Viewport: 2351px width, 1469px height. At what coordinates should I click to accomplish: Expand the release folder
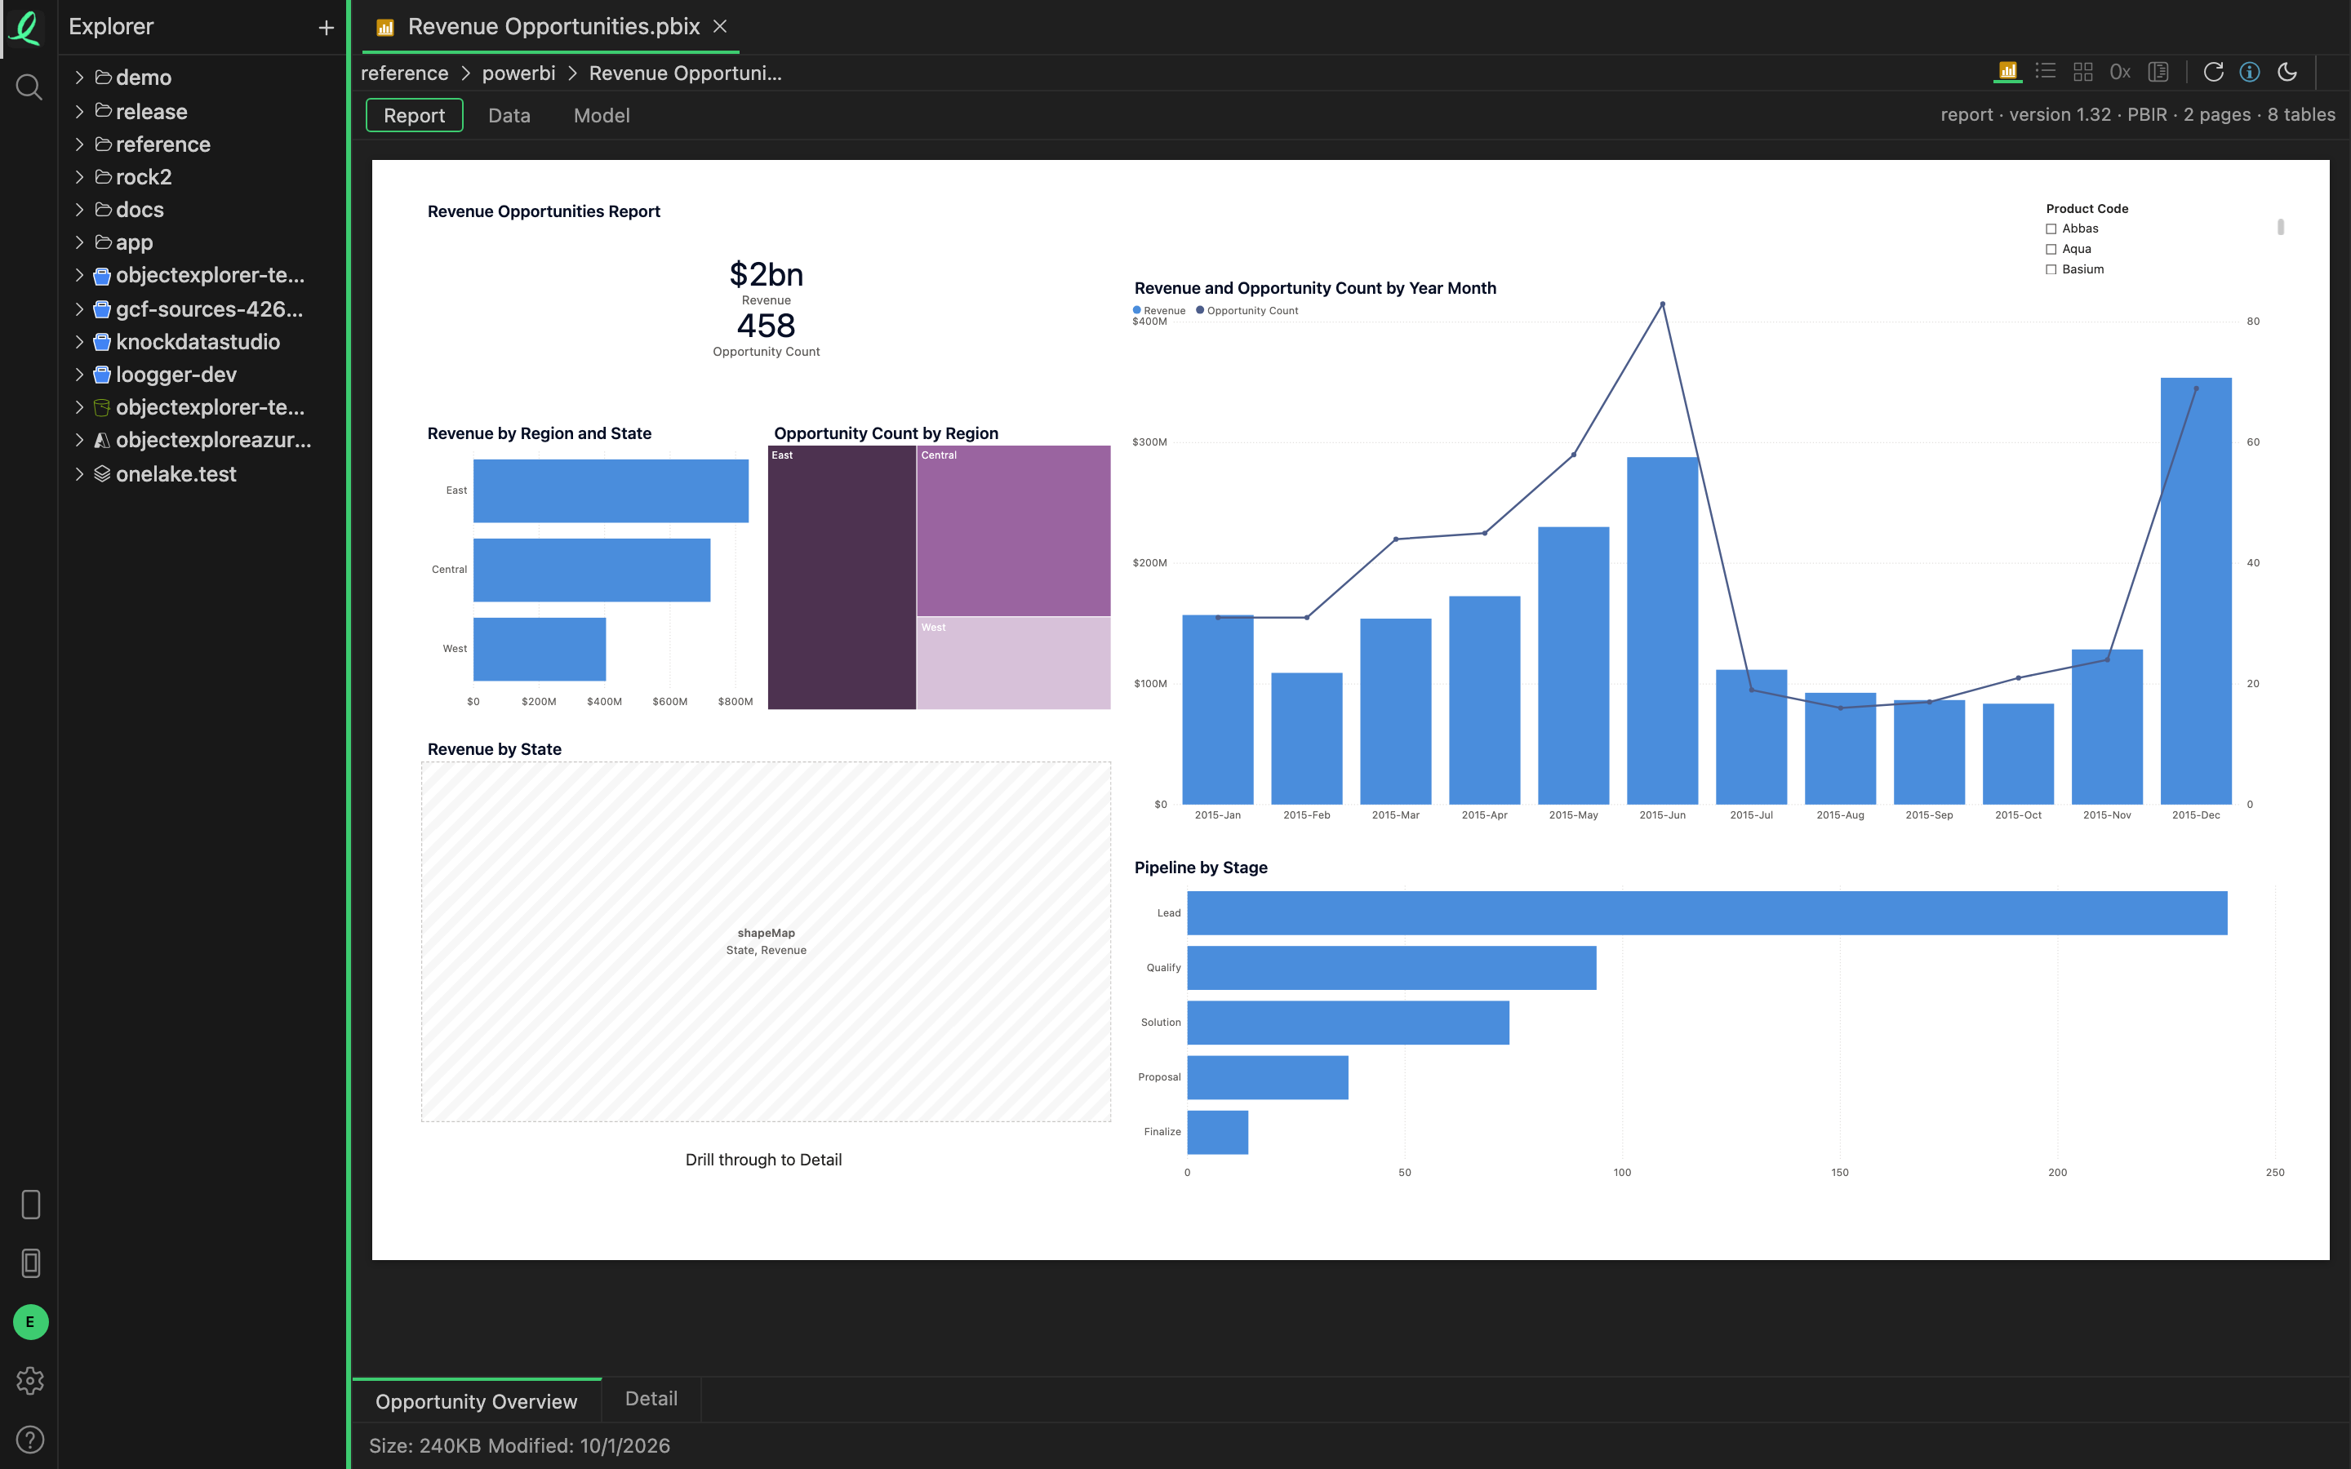80,112
